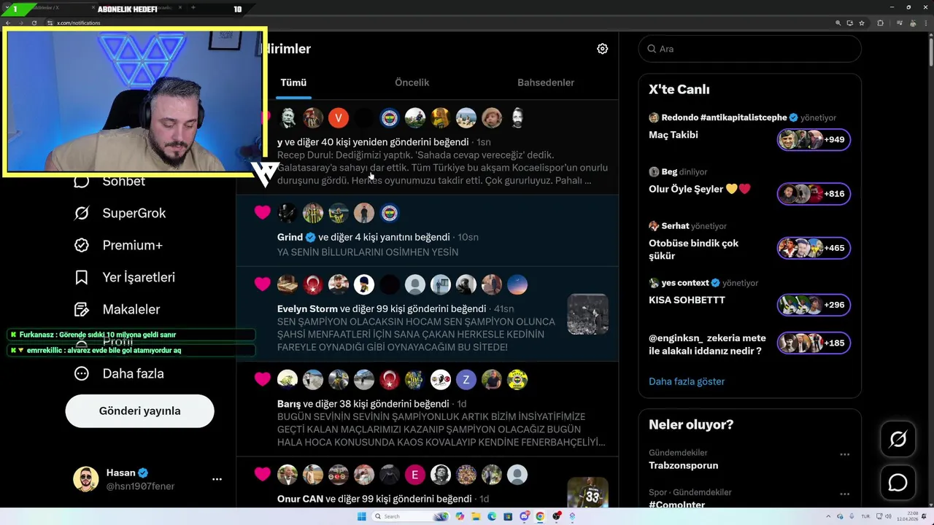
Task: Click the orange V avatar in first notification
Action: 339,117
